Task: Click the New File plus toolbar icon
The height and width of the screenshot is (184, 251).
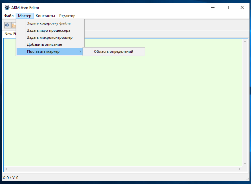Action: coord(7,25)
